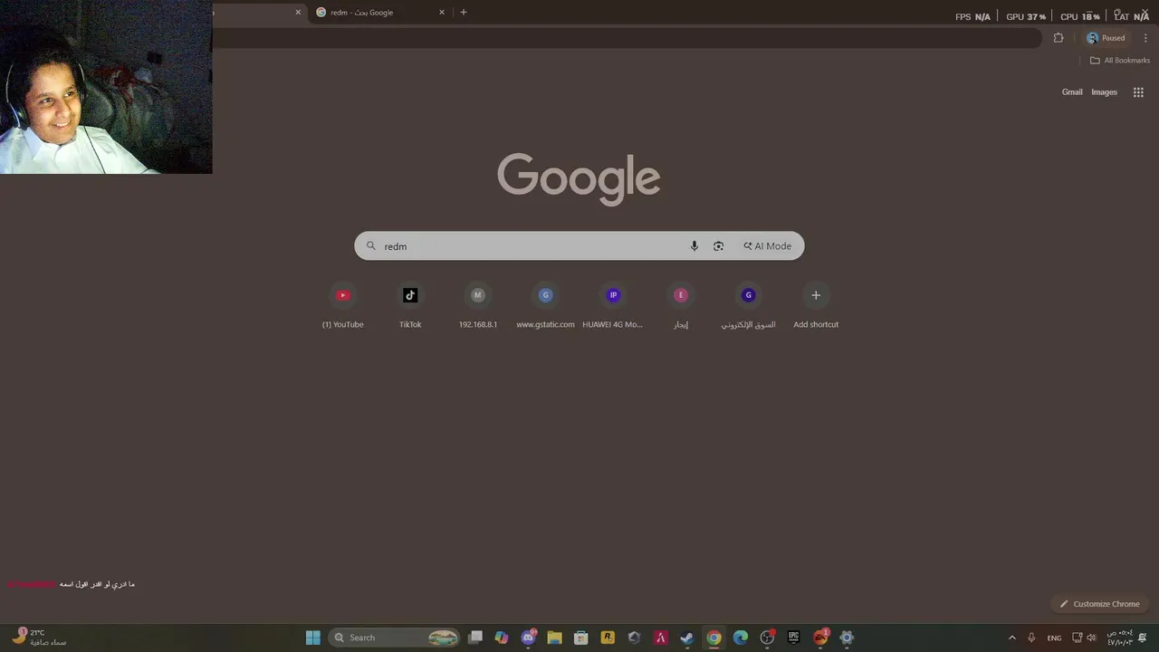1159x652 pixels.
Task: Switch the ENG input language
Action: tap(1054, 638)
